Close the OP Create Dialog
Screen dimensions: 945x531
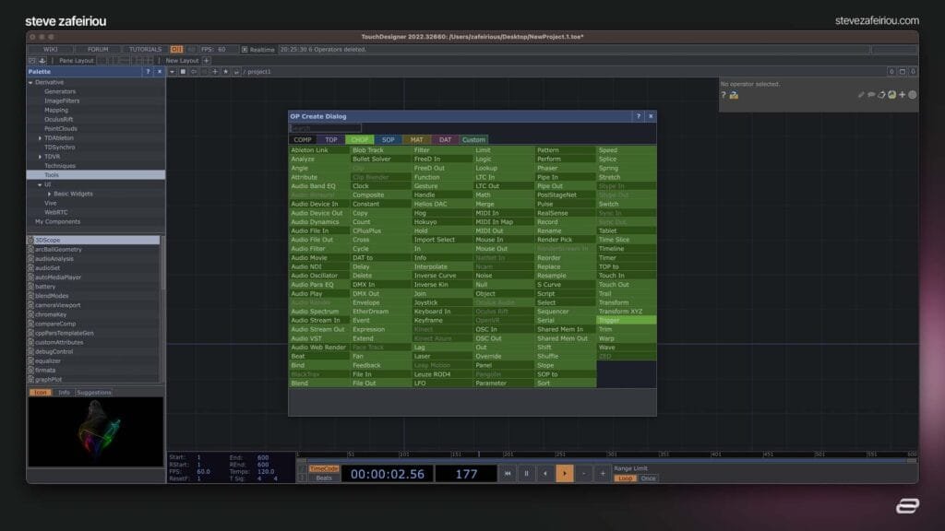click(651, 116)
